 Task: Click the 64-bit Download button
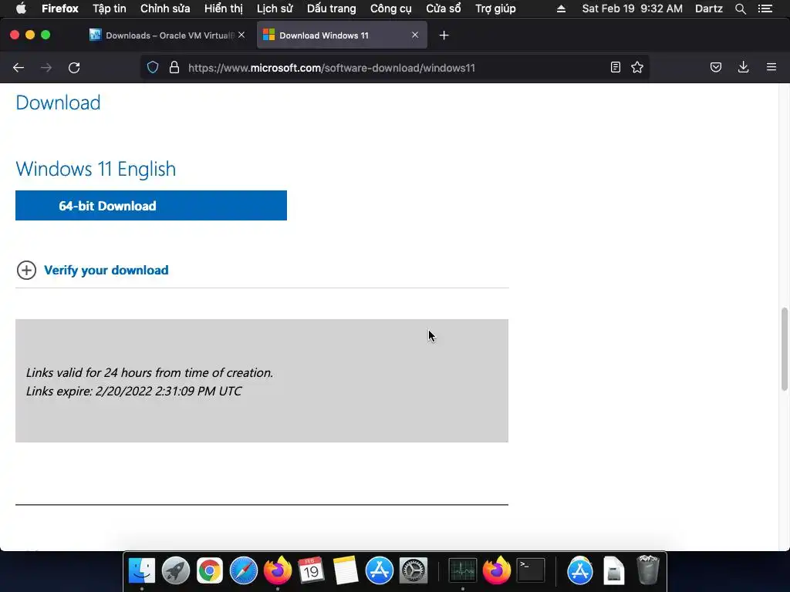[151, 205]
